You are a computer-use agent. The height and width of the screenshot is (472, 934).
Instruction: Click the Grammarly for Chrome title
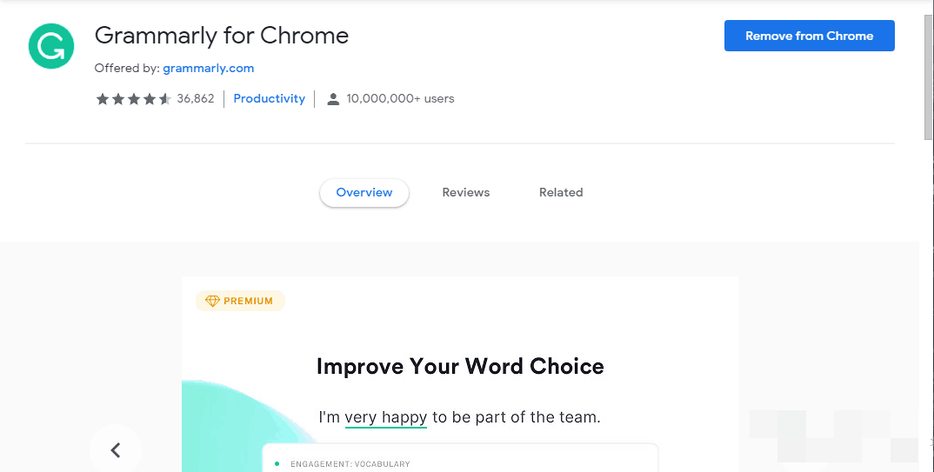pos(222,36)
